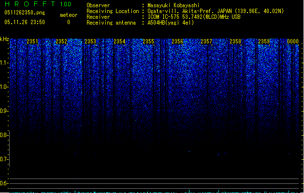
Task: Click the 1.0 kHz axis tick label
Action: 4,87
